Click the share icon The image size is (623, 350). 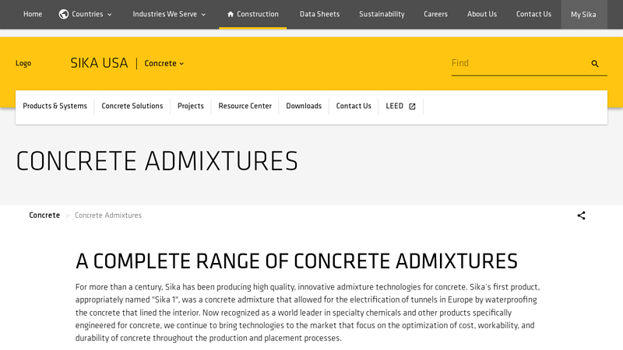point(581,215)
